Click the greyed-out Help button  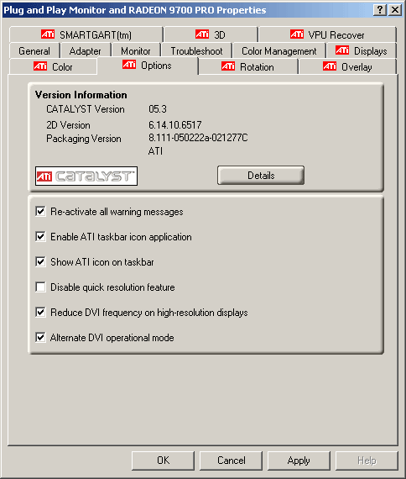367,461
